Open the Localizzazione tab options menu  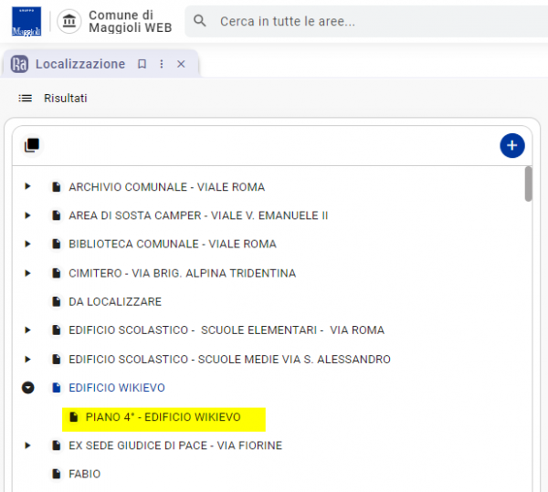162,64
